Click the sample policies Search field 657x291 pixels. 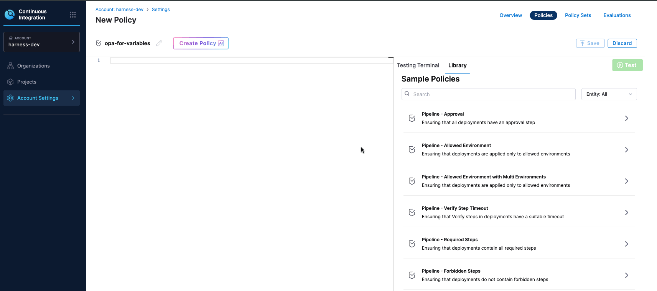click(x=491, y=94)
